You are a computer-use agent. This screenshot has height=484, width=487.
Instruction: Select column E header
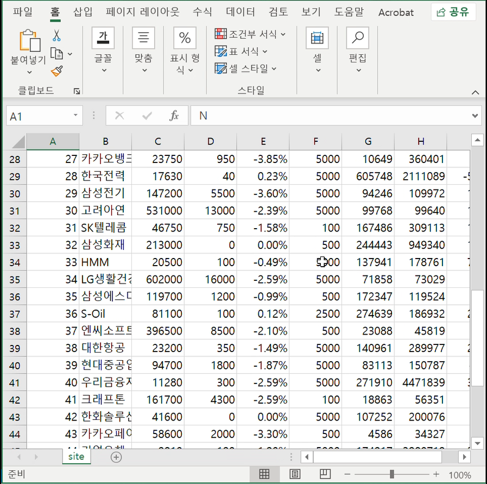pyautogui.click(x=263, y=142)
